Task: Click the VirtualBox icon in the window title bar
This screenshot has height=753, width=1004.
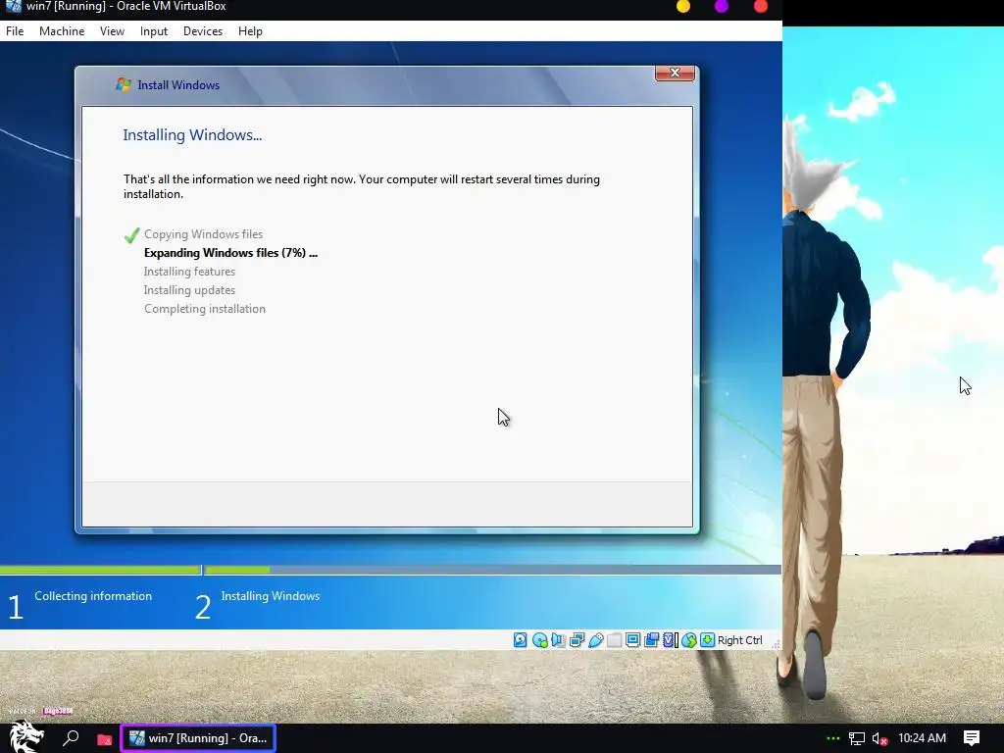Action: [x=13, y=7]
